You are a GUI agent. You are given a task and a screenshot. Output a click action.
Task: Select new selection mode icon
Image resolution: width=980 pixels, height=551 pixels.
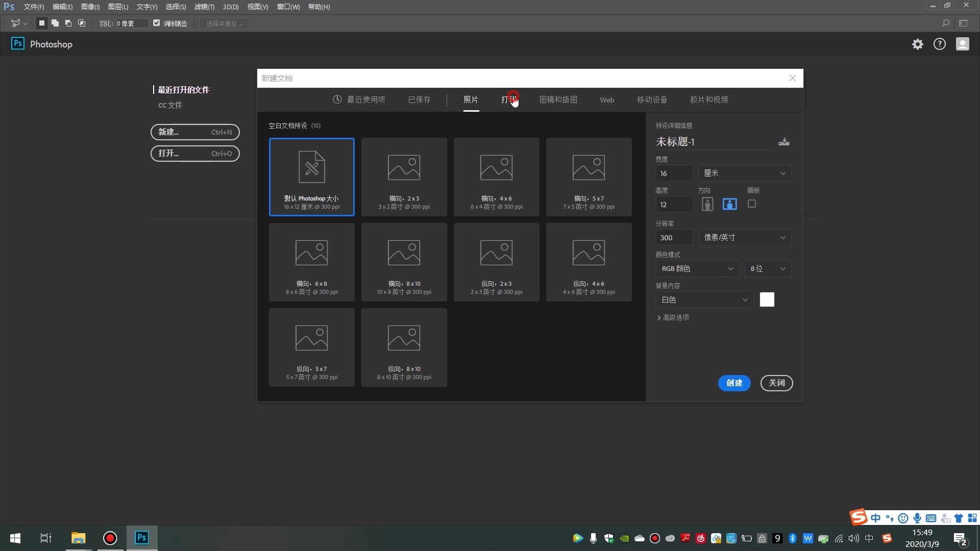pyautogui.click(x=42, y=23)
